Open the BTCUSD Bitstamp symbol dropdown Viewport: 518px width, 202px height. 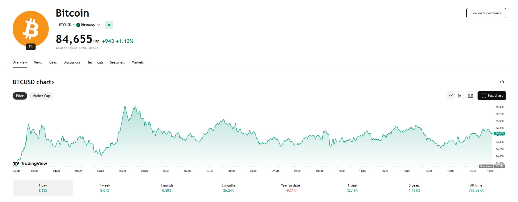(x=79, y=25)
